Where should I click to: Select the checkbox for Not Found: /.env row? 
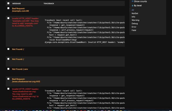[x=8, y=69]
